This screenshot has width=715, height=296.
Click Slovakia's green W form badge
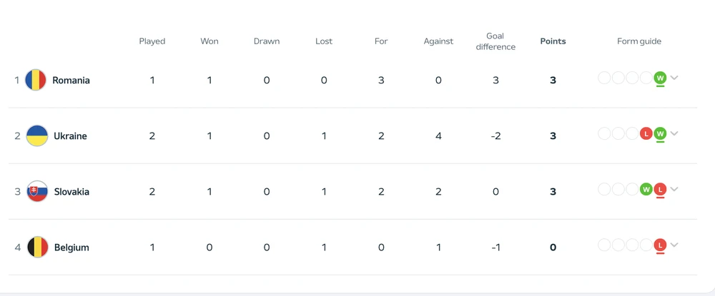[x=646, y=189]
